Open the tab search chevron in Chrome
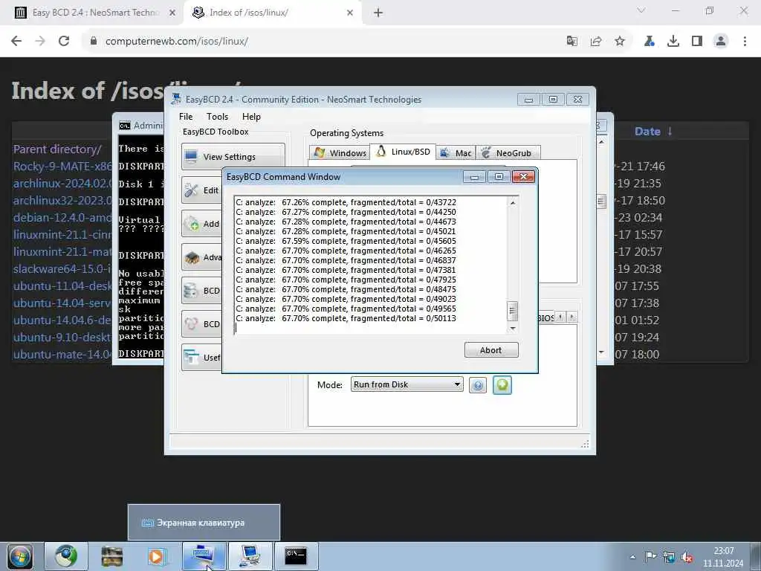761x571 pixels. click(641, 10)
